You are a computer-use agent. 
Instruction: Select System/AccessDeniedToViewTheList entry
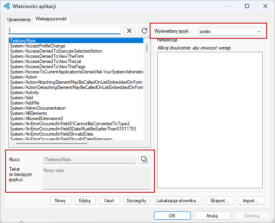pos(76,61)
